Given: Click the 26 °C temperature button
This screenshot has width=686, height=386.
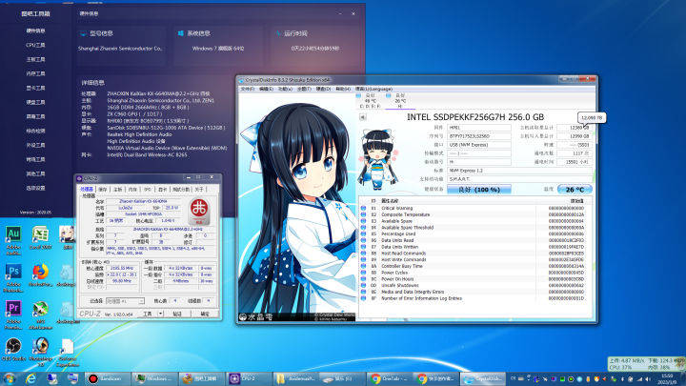Looking at the screenshot, I should tap(575, 190).
